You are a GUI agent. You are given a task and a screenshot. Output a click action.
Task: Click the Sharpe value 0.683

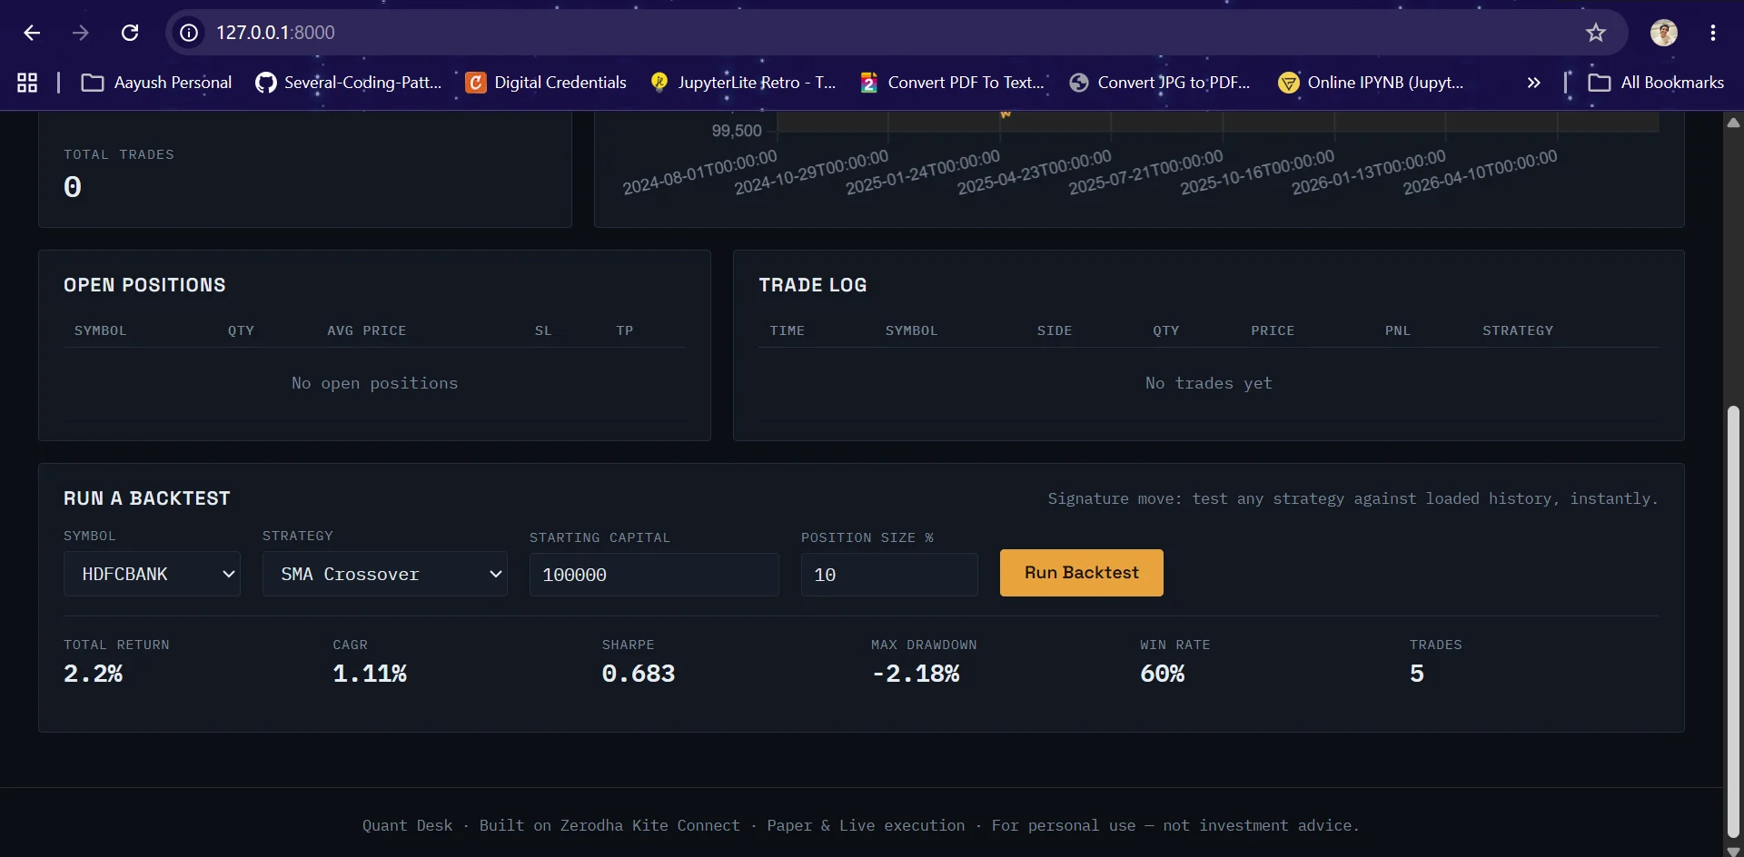coord(639,674)
